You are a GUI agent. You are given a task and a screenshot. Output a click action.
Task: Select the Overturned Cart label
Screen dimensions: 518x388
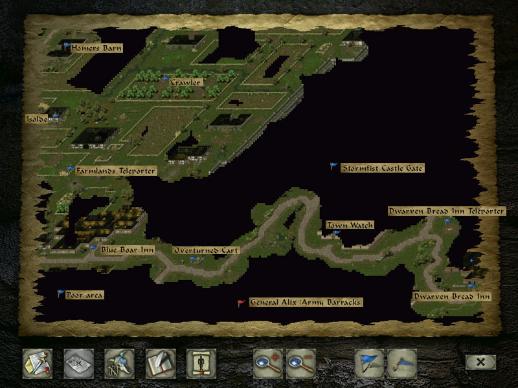[x=206, y=250]
